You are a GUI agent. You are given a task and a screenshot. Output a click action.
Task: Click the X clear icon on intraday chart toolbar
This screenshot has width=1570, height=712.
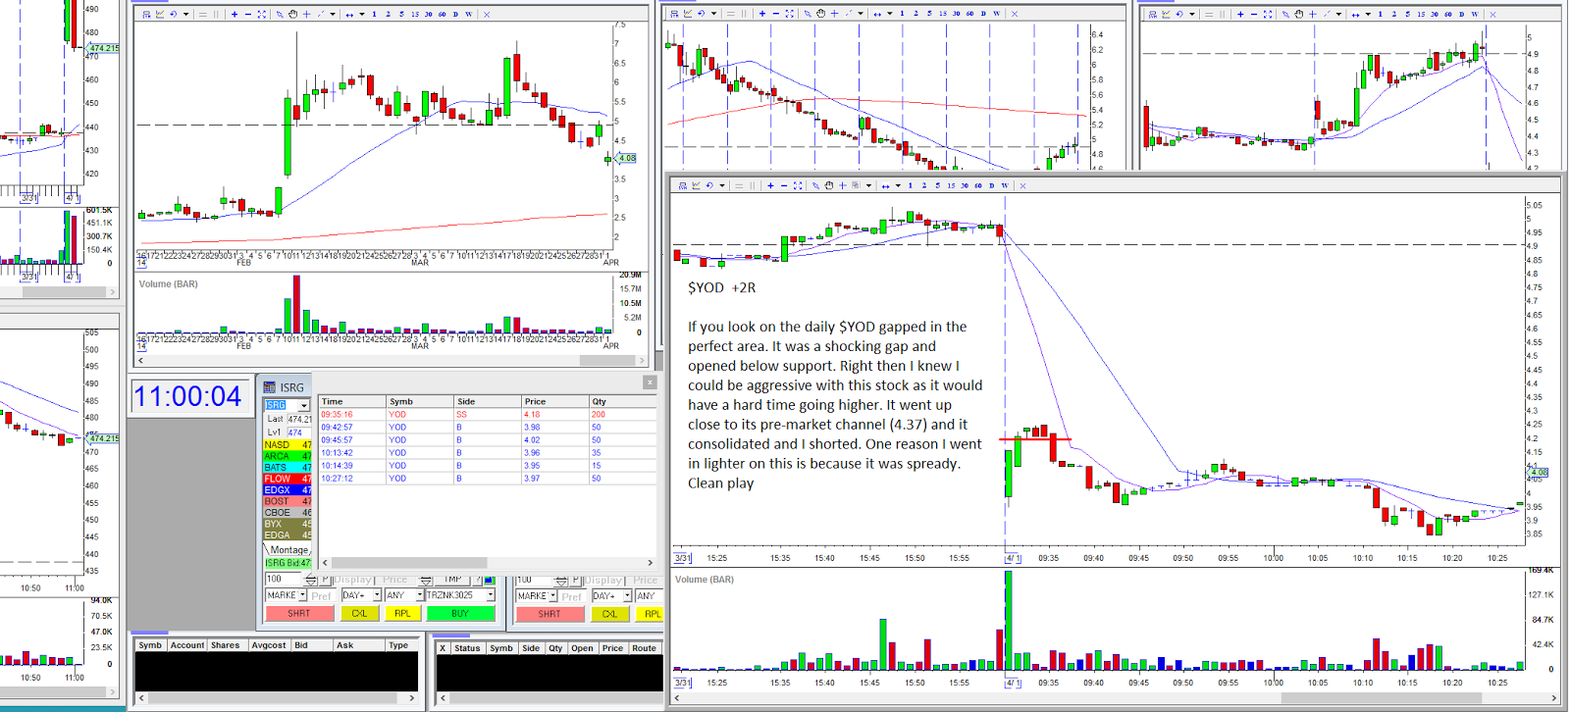click(x=1022, y=185)
